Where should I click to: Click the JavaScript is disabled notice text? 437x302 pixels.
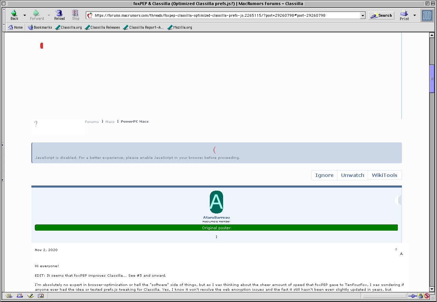[137, 158]
